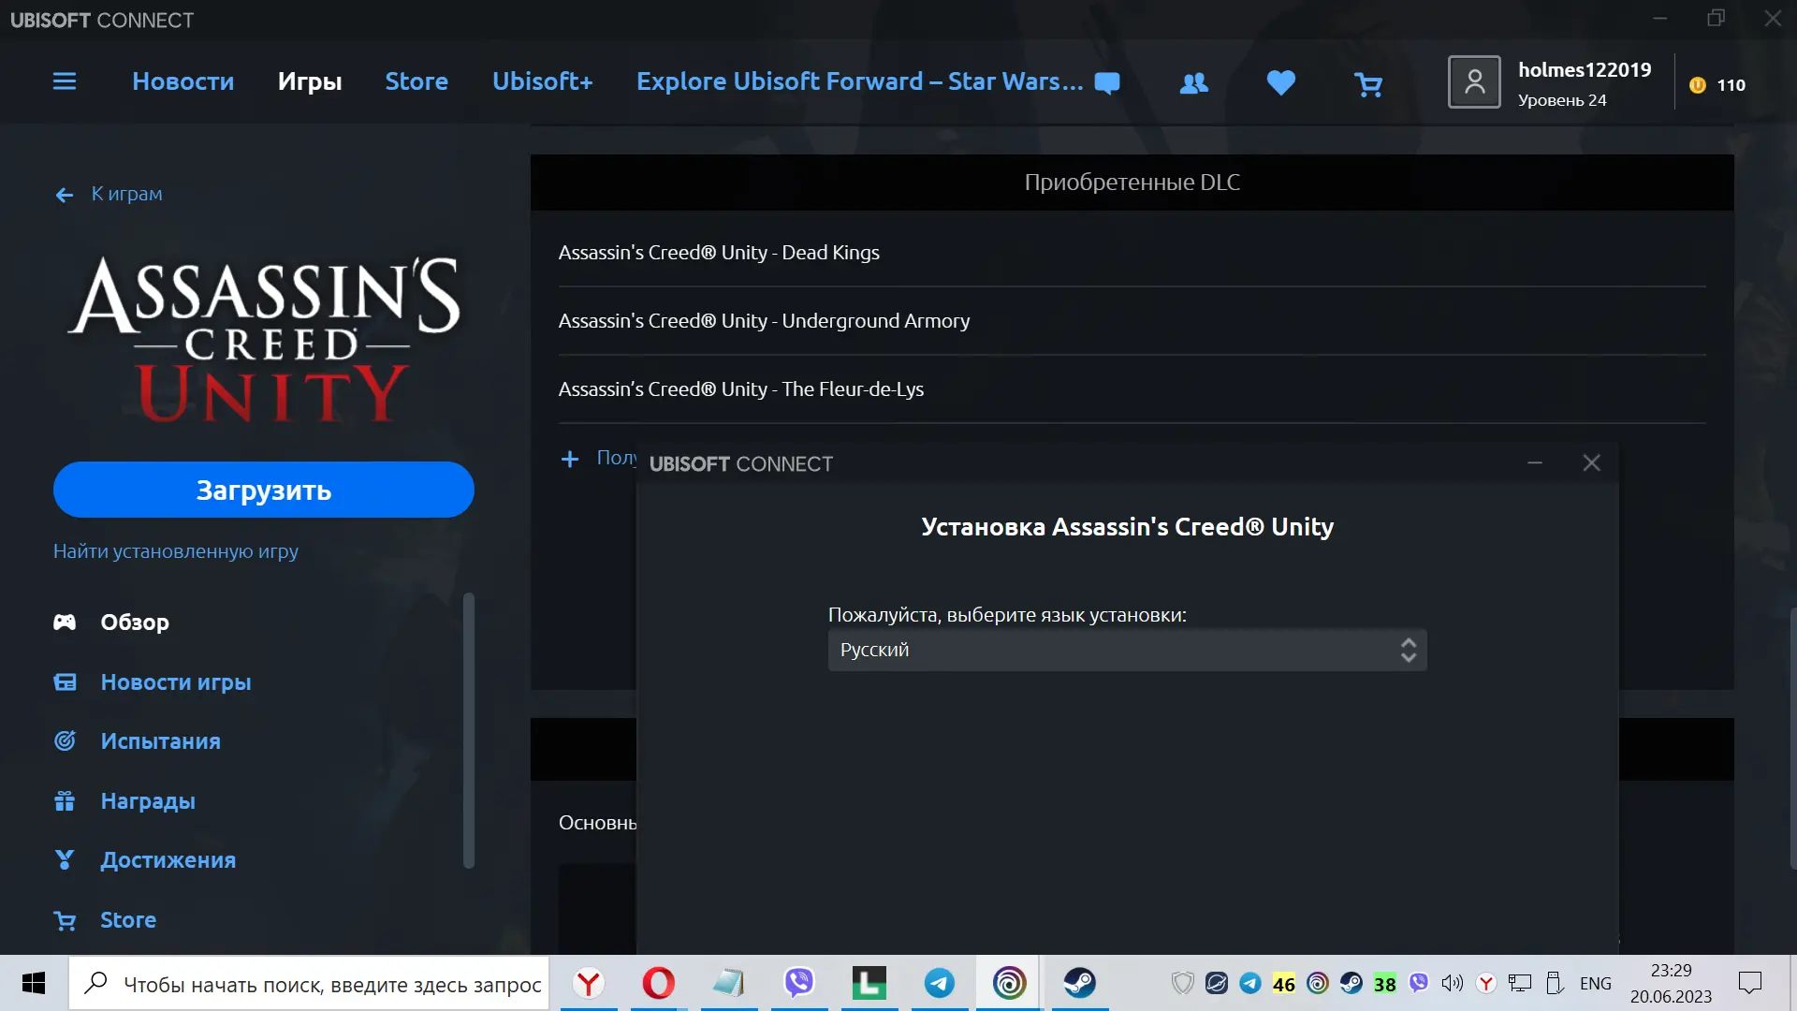
Task: Click the Награды gift icon
Action: (65, 801)
